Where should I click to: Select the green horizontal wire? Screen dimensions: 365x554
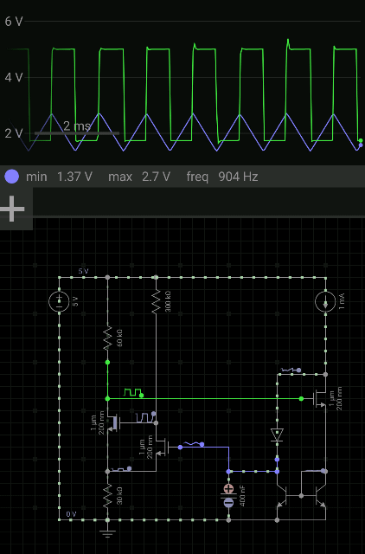click(x=204, y=398)
